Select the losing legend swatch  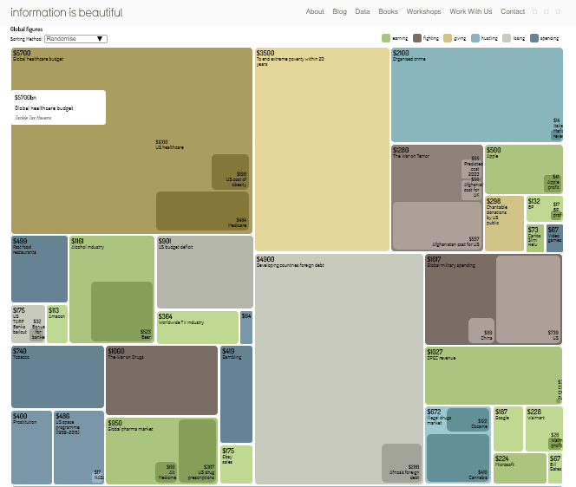(x=507, y=38)
